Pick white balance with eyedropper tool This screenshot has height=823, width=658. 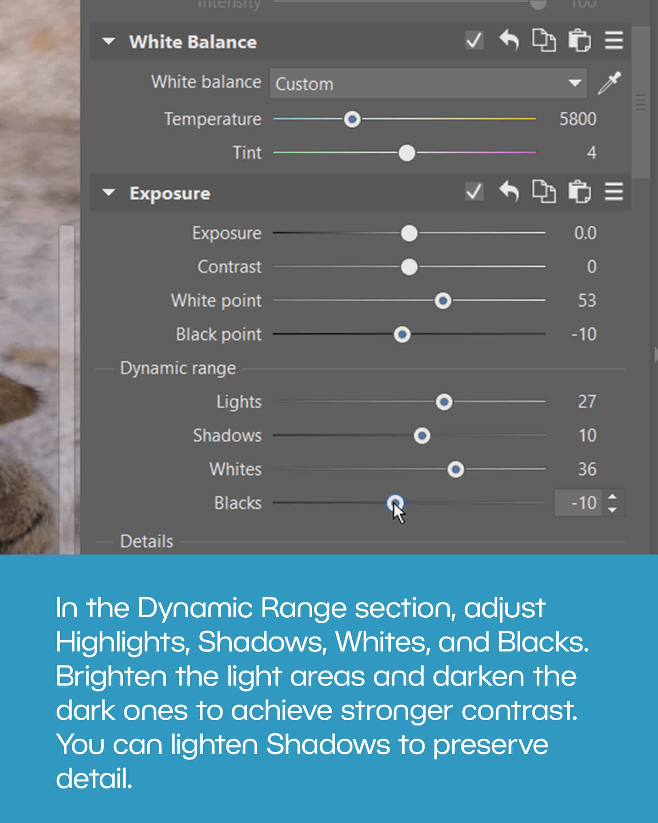point(609,83)
